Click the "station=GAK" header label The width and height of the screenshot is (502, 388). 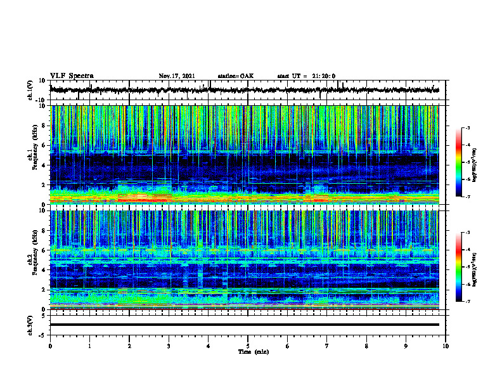click(236, 76)
